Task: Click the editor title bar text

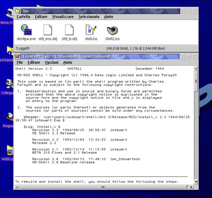Action: 67,57
